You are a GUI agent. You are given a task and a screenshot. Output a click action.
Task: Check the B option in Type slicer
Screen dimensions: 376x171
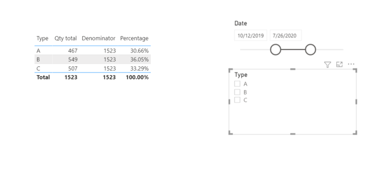(237, 92)
